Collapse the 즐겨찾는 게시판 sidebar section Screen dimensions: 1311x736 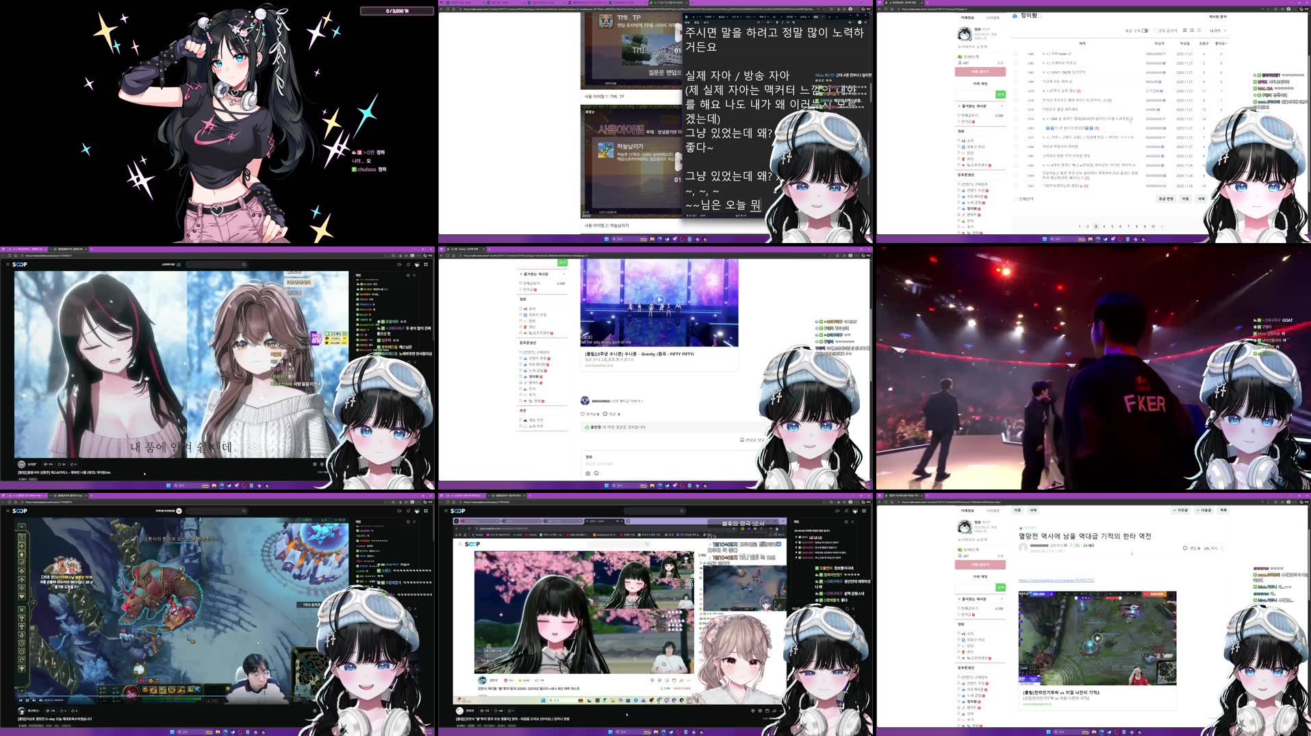tap(1002, 106)
